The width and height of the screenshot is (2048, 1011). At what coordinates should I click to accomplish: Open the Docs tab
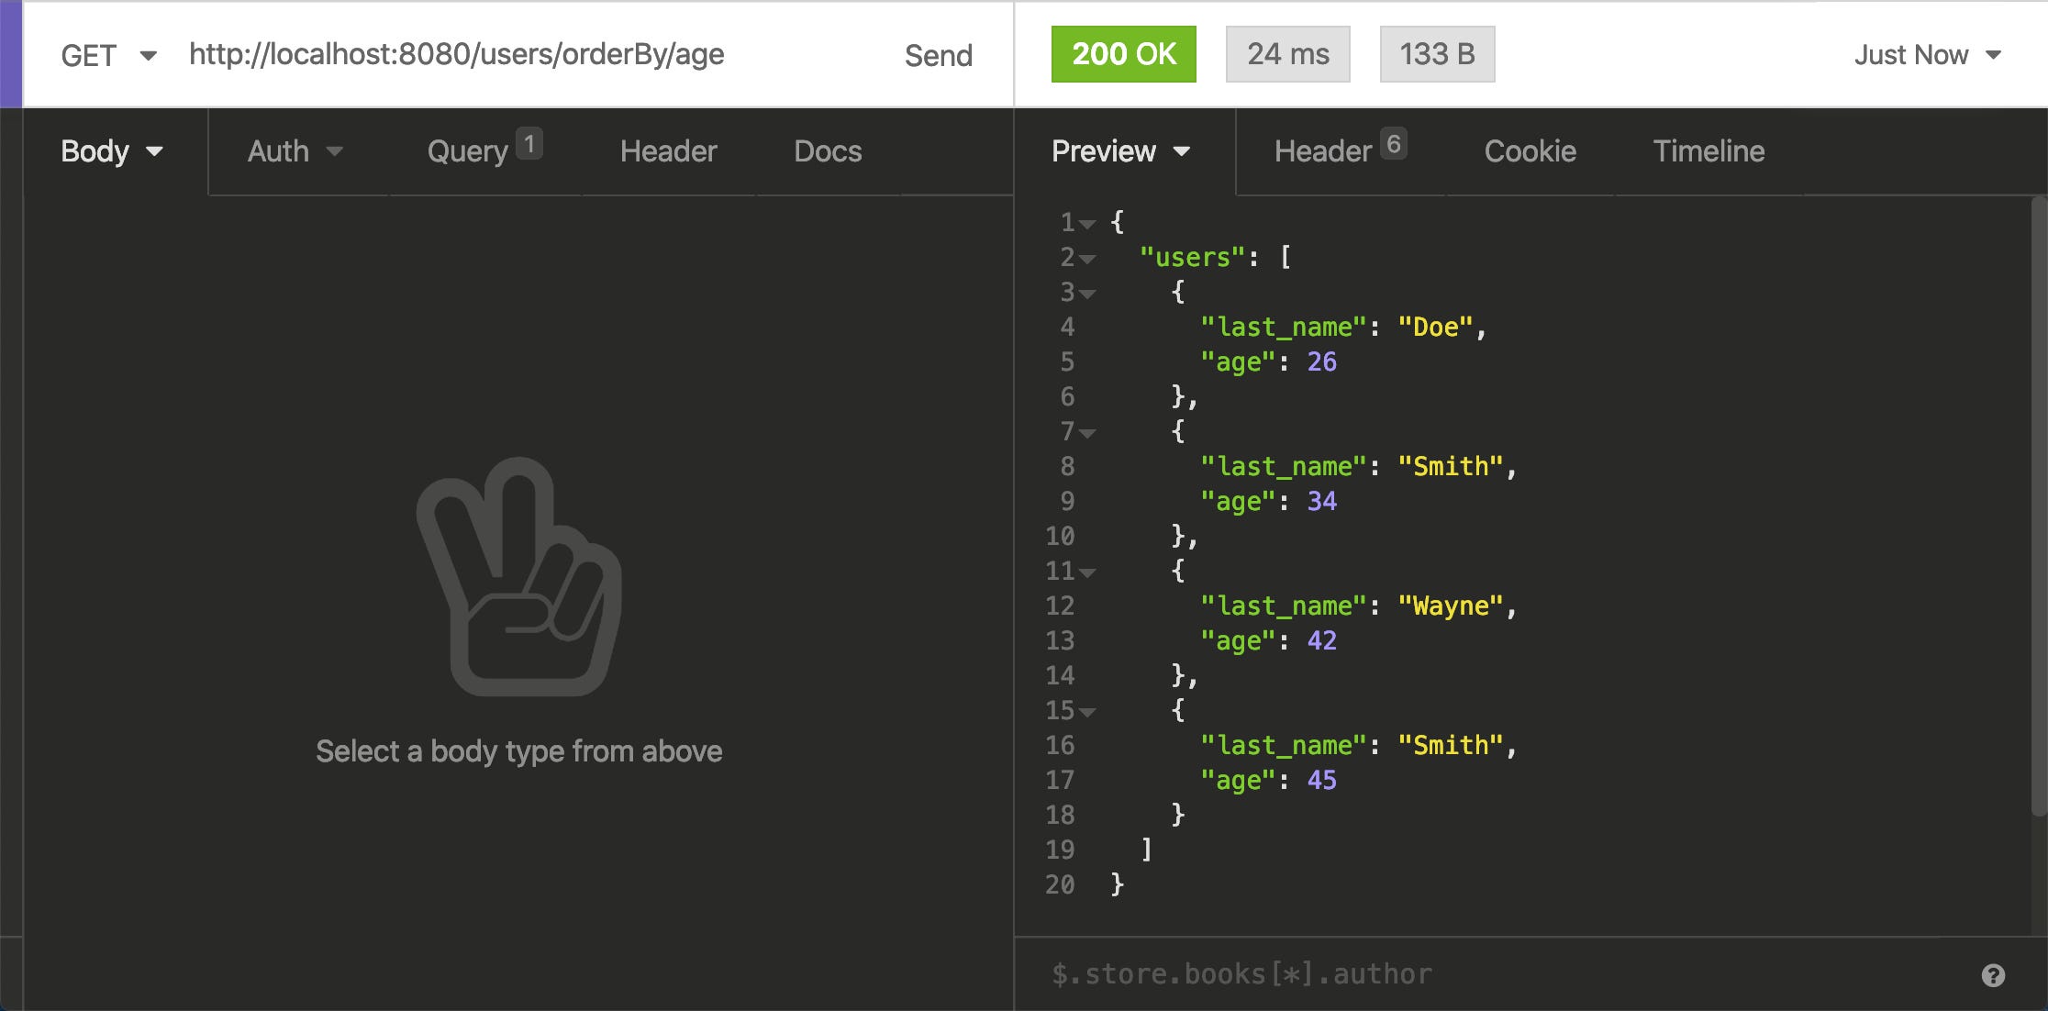[x=826, y=150]
